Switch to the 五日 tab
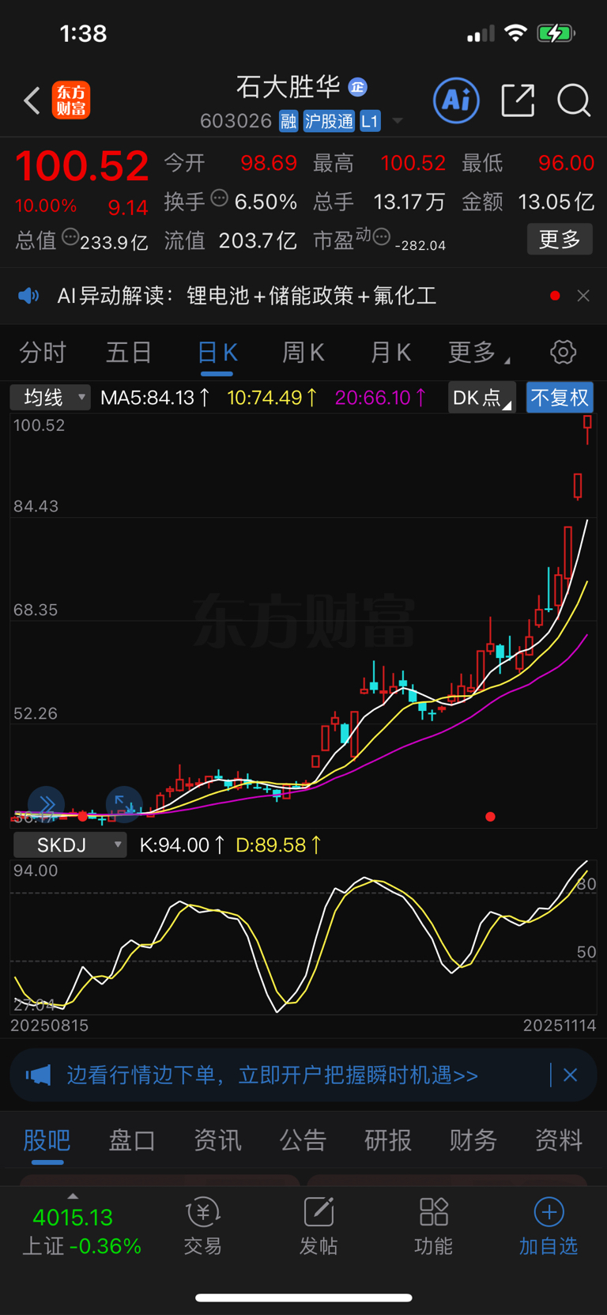Screen dimensions: 607x1315 point(129,353)
